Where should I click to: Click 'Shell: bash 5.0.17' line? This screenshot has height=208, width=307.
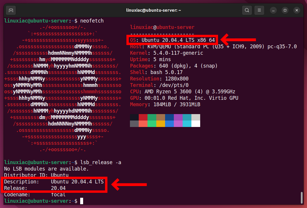tap(156, 72)
